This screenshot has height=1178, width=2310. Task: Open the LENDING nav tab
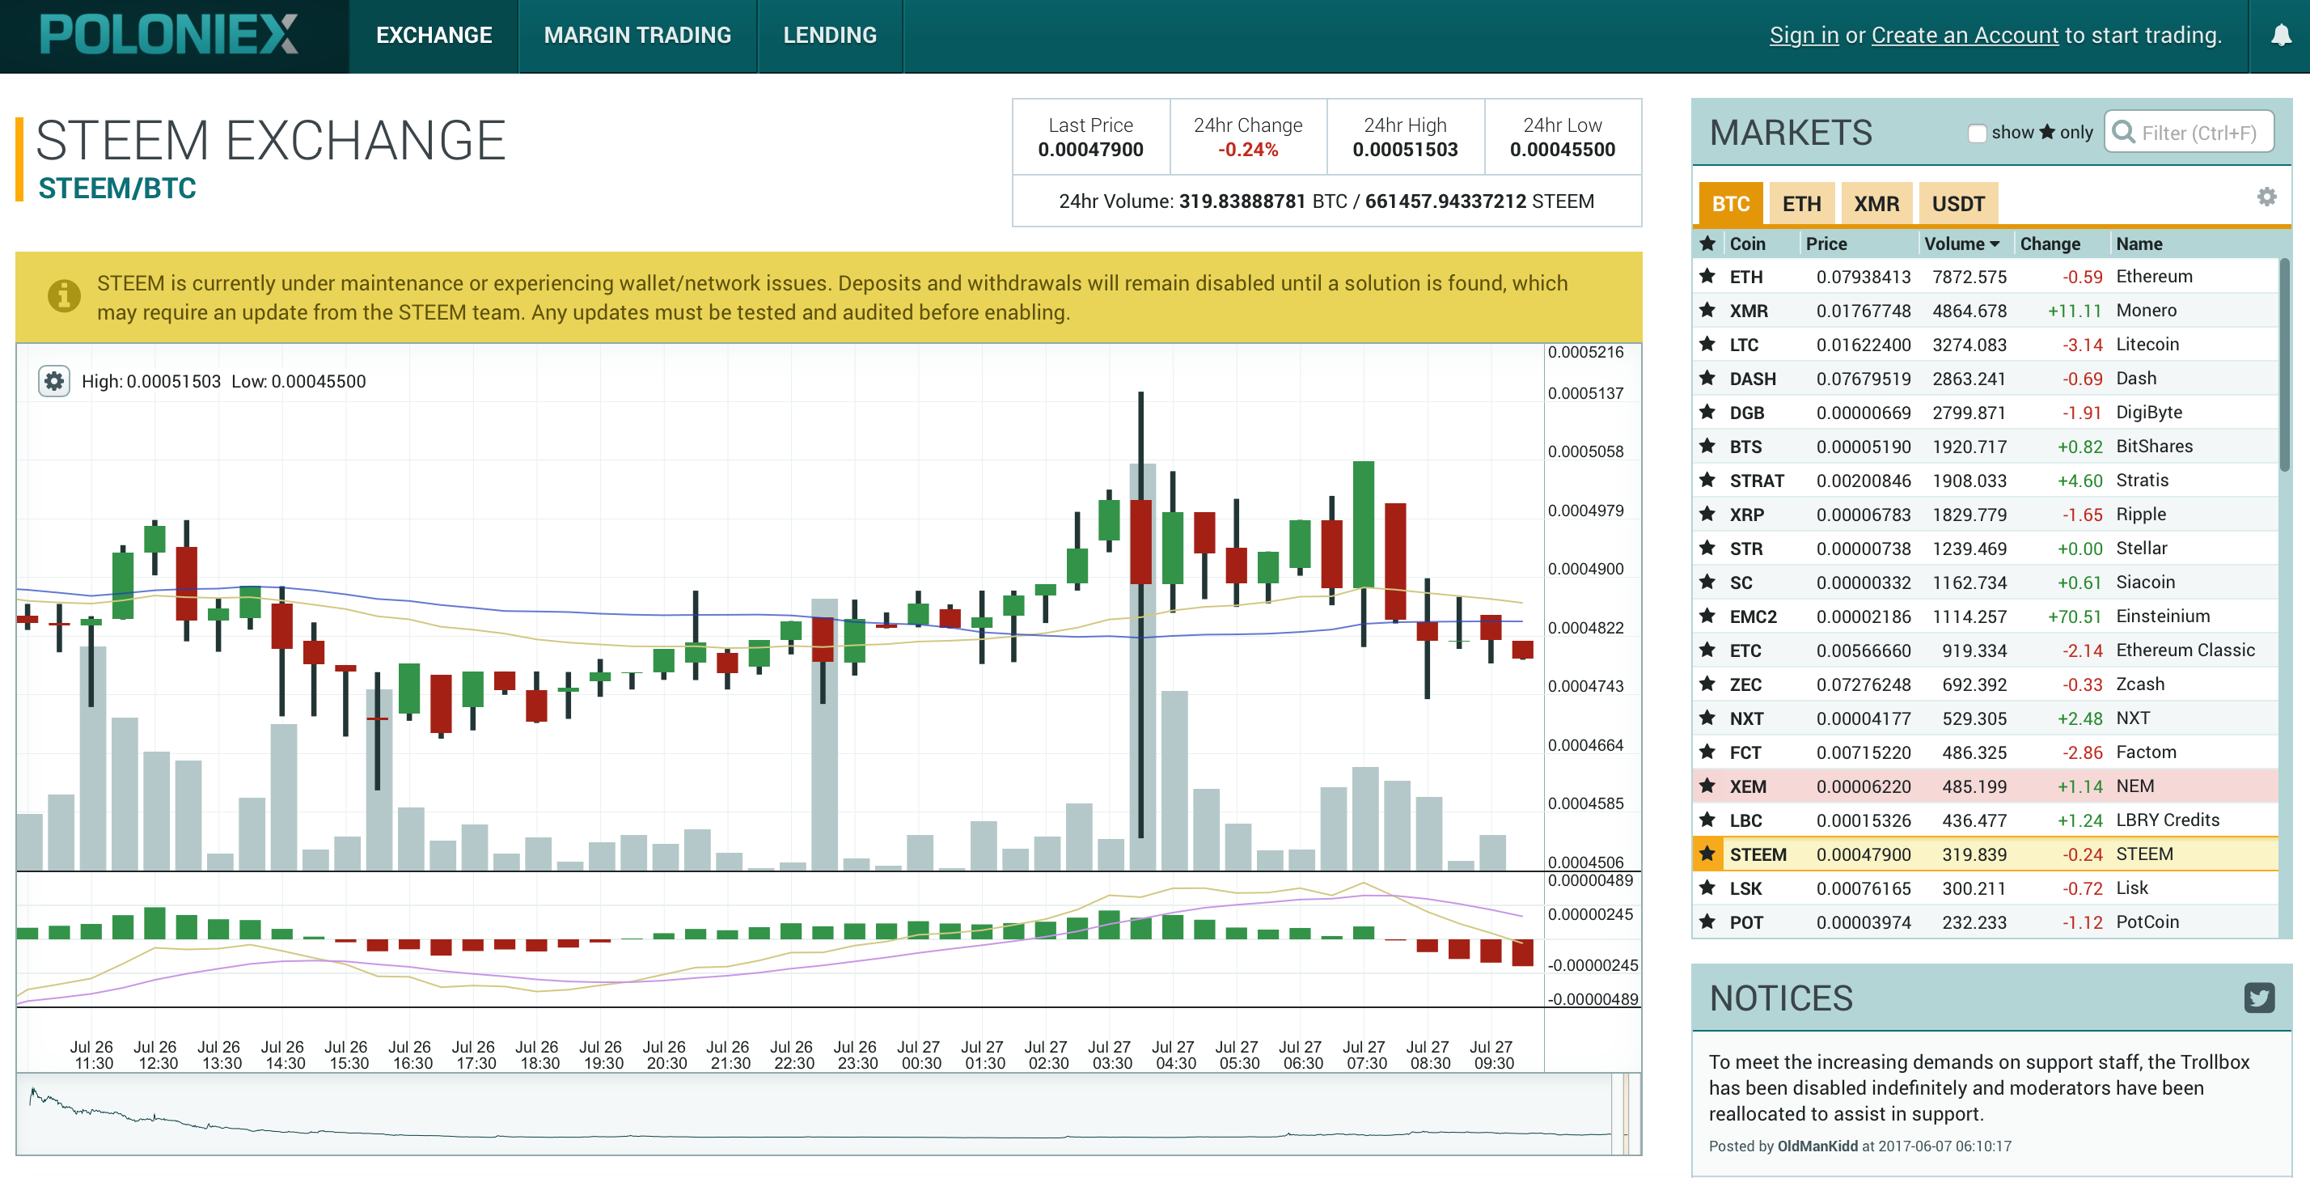(830, 36)
